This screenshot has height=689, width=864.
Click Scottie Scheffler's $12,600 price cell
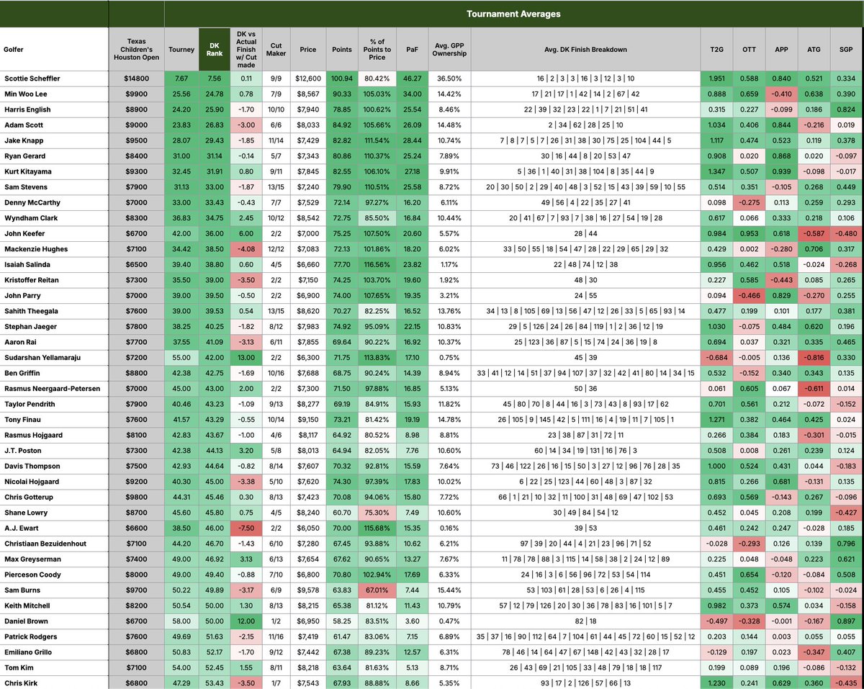(308, 78)
